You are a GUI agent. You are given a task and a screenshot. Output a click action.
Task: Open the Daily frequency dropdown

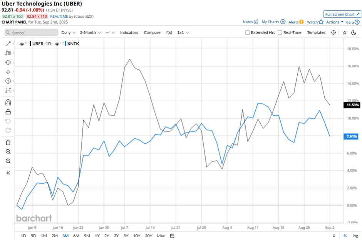point(68,33)
